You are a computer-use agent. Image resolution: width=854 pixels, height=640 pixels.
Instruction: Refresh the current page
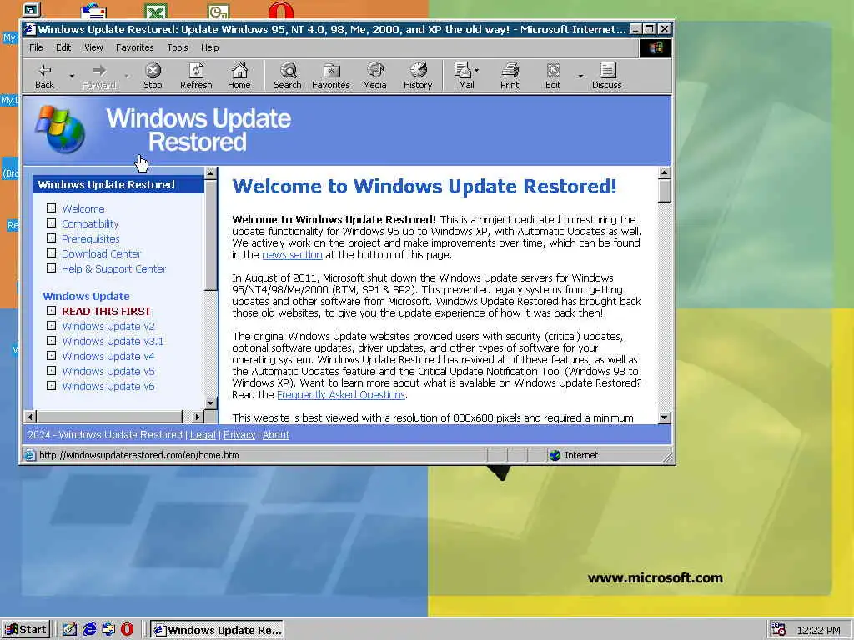click(x=196, y=76)
